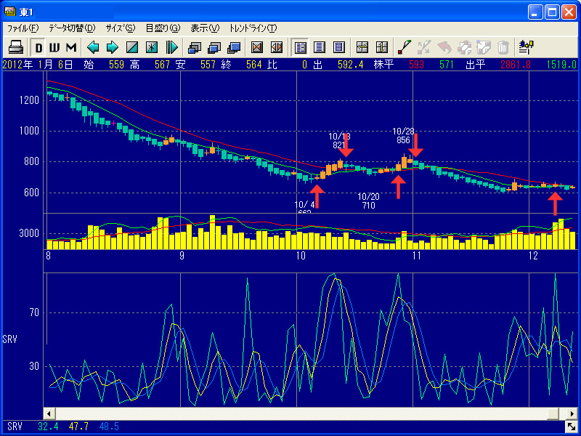Click the diagonal split square icon
The image size is (581, 436).
(x=132, y=47)
